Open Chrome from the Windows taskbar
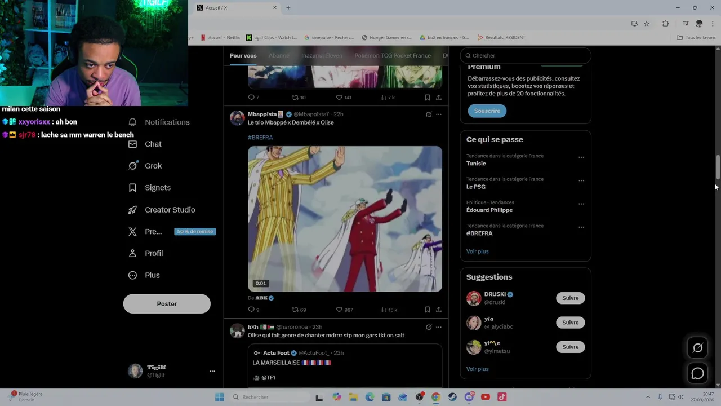 click(435, 397)
